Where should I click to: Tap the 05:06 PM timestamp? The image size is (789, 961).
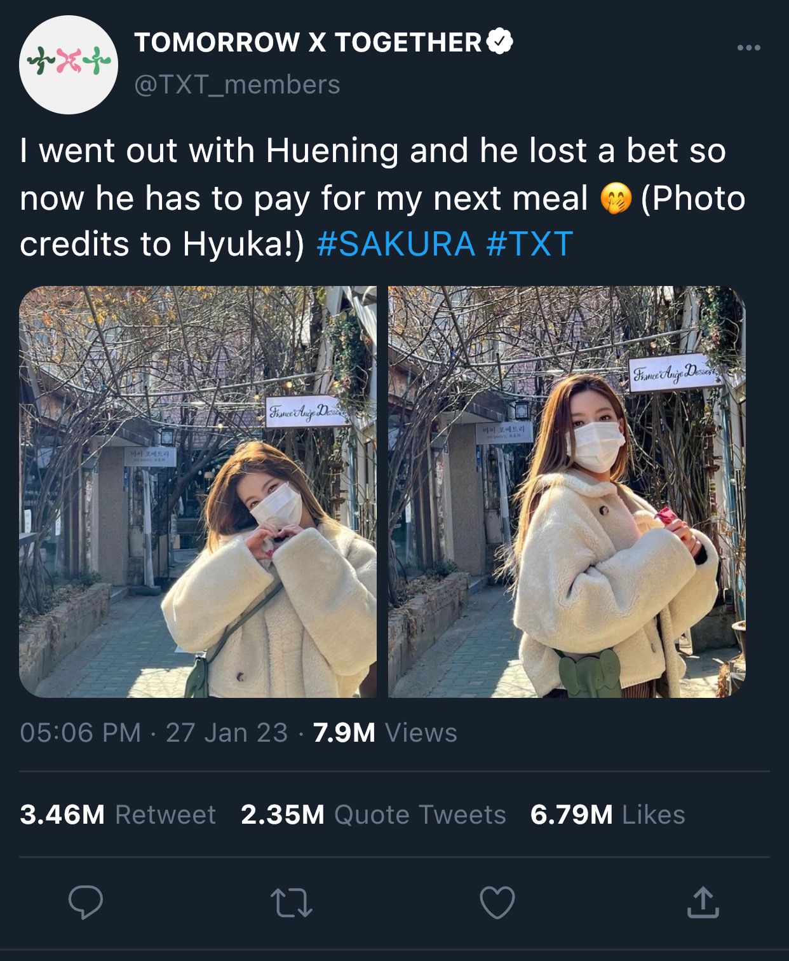click(81, 733)
